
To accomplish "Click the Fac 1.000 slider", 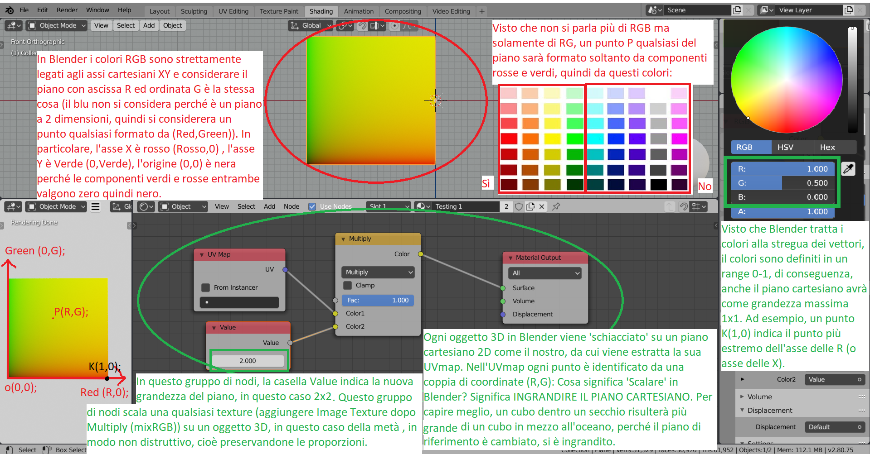I will click(378, 300).
